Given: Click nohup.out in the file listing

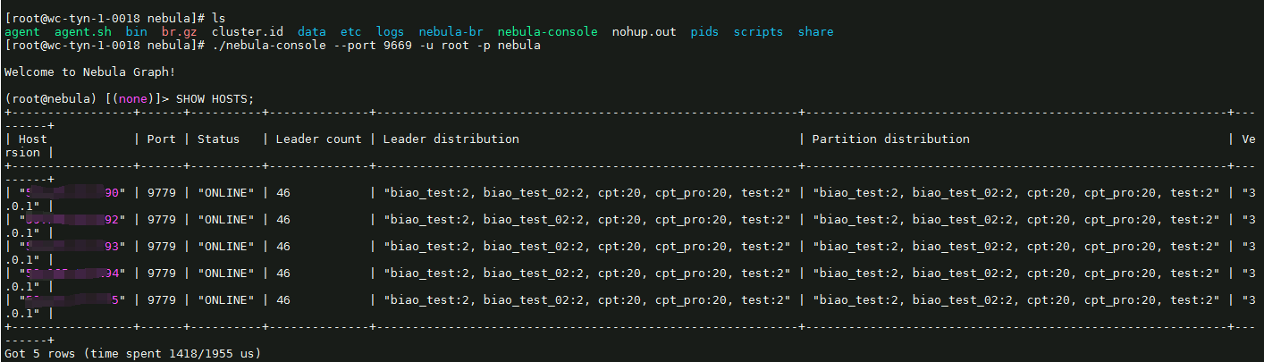Looking at the screenshot, I should pyautogui.click(x=644, y=32).
